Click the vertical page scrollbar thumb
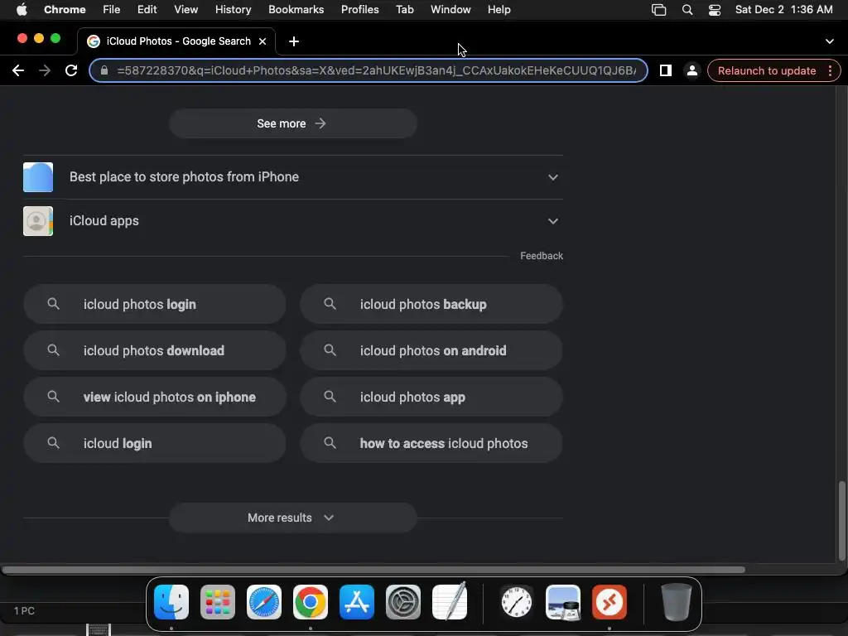This screenshot has width=848, height=636. click(x=841, y=520)
